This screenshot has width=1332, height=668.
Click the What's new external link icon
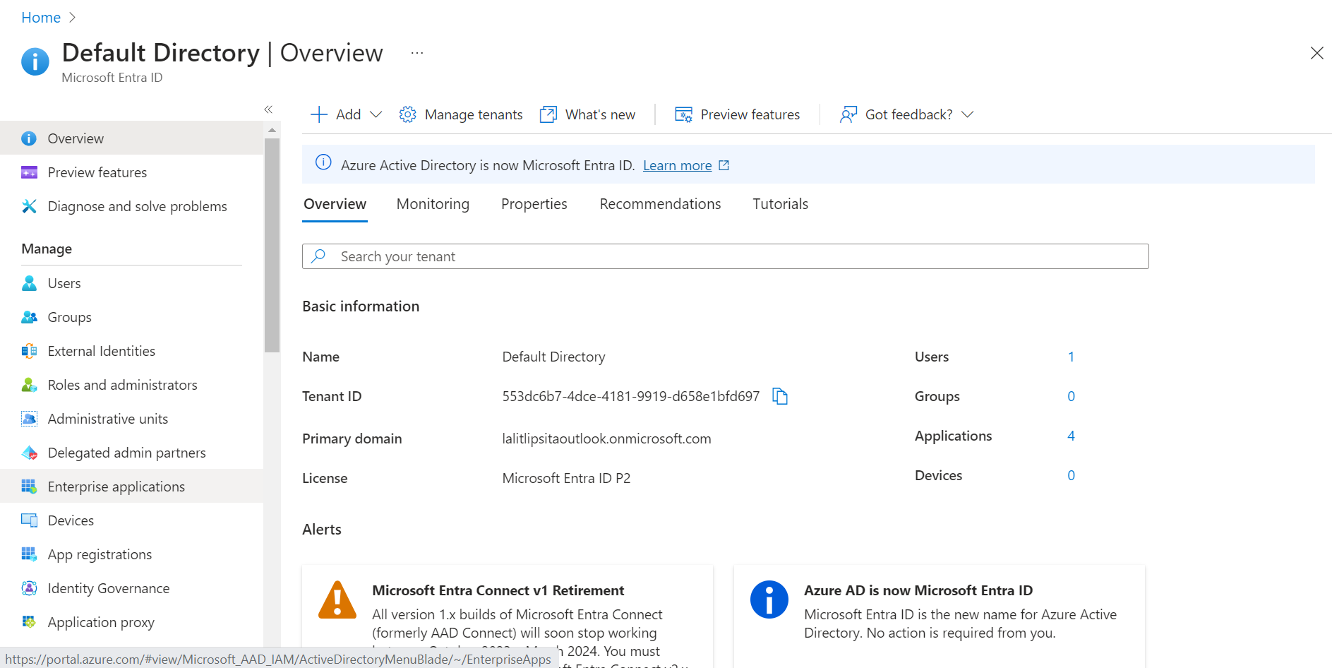548,114
